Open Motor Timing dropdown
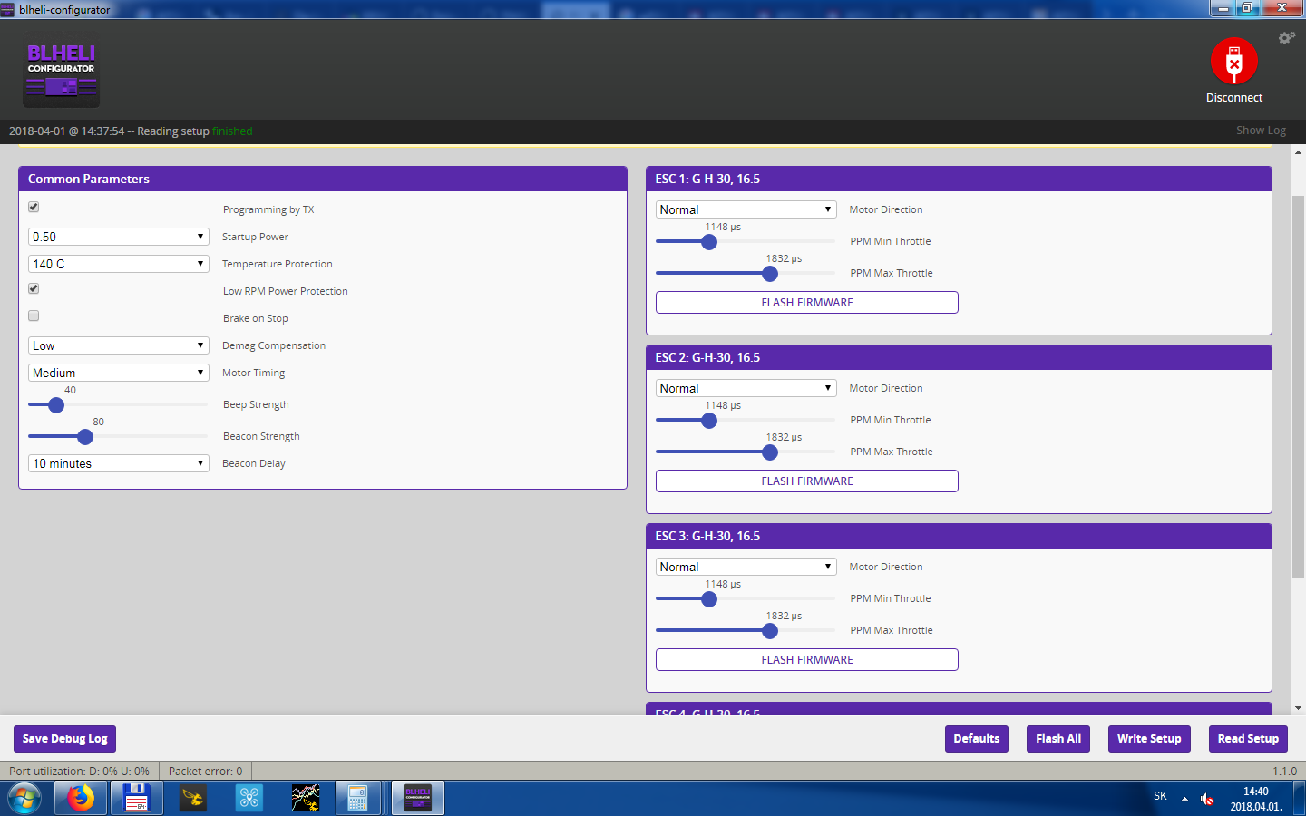 click(x=119, y=373)
